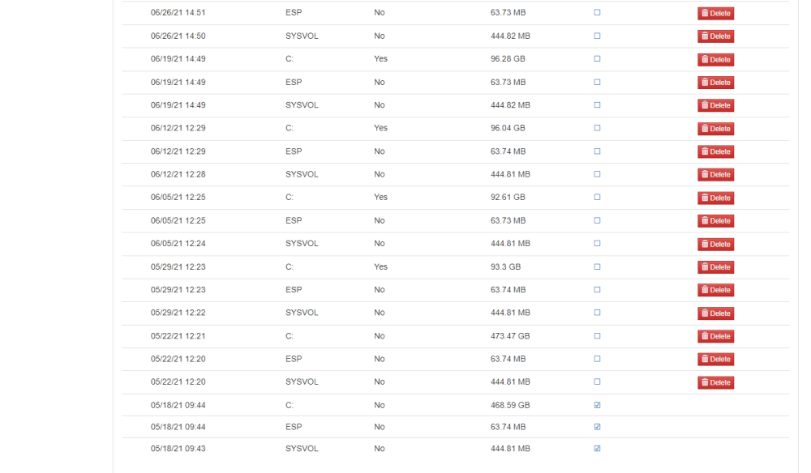This screenshot has width=811, height=473.
Task: Delete the 06/12/21 C: 96.04 GB backup
Action: [x=715, y=129]
